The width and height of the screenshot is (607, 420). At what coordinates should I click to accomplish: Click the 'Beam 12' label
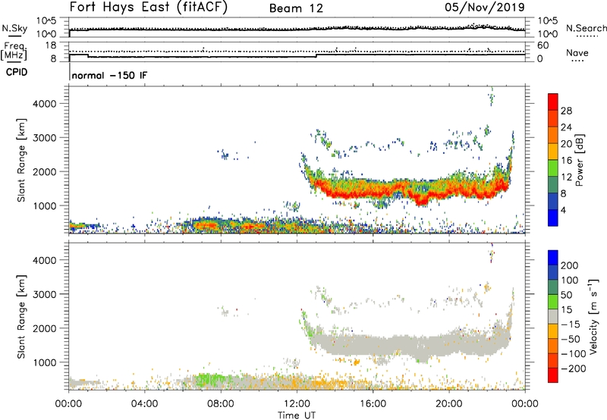click(x=296, y=8)
